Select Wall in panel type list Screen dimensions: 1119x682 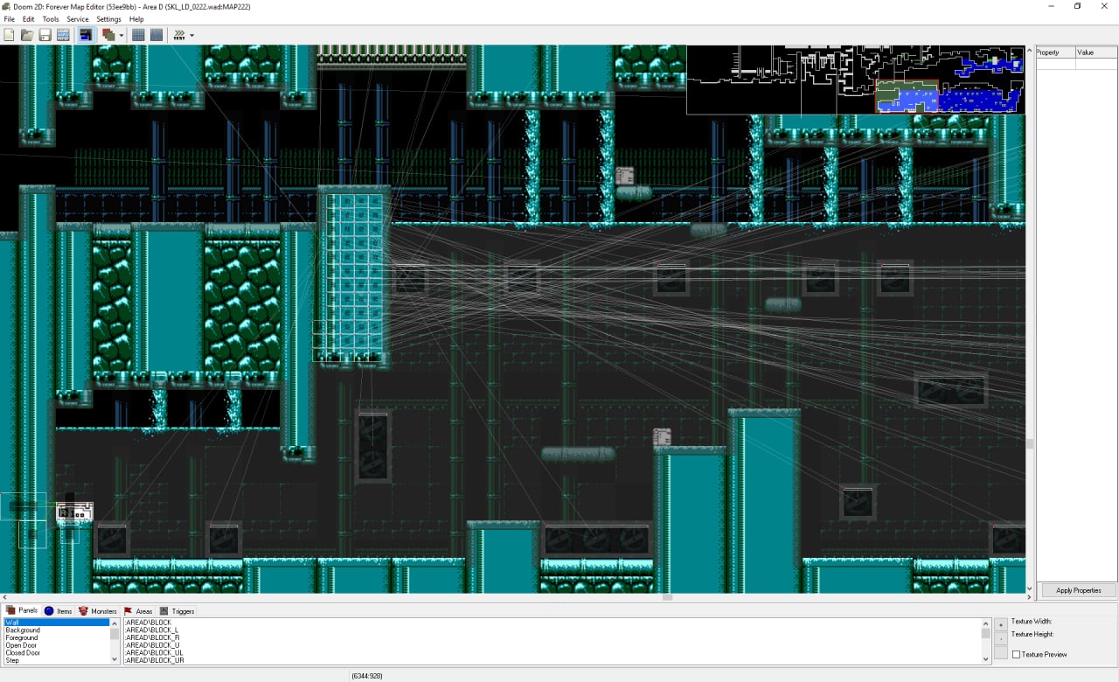click(x=57, y=623)
